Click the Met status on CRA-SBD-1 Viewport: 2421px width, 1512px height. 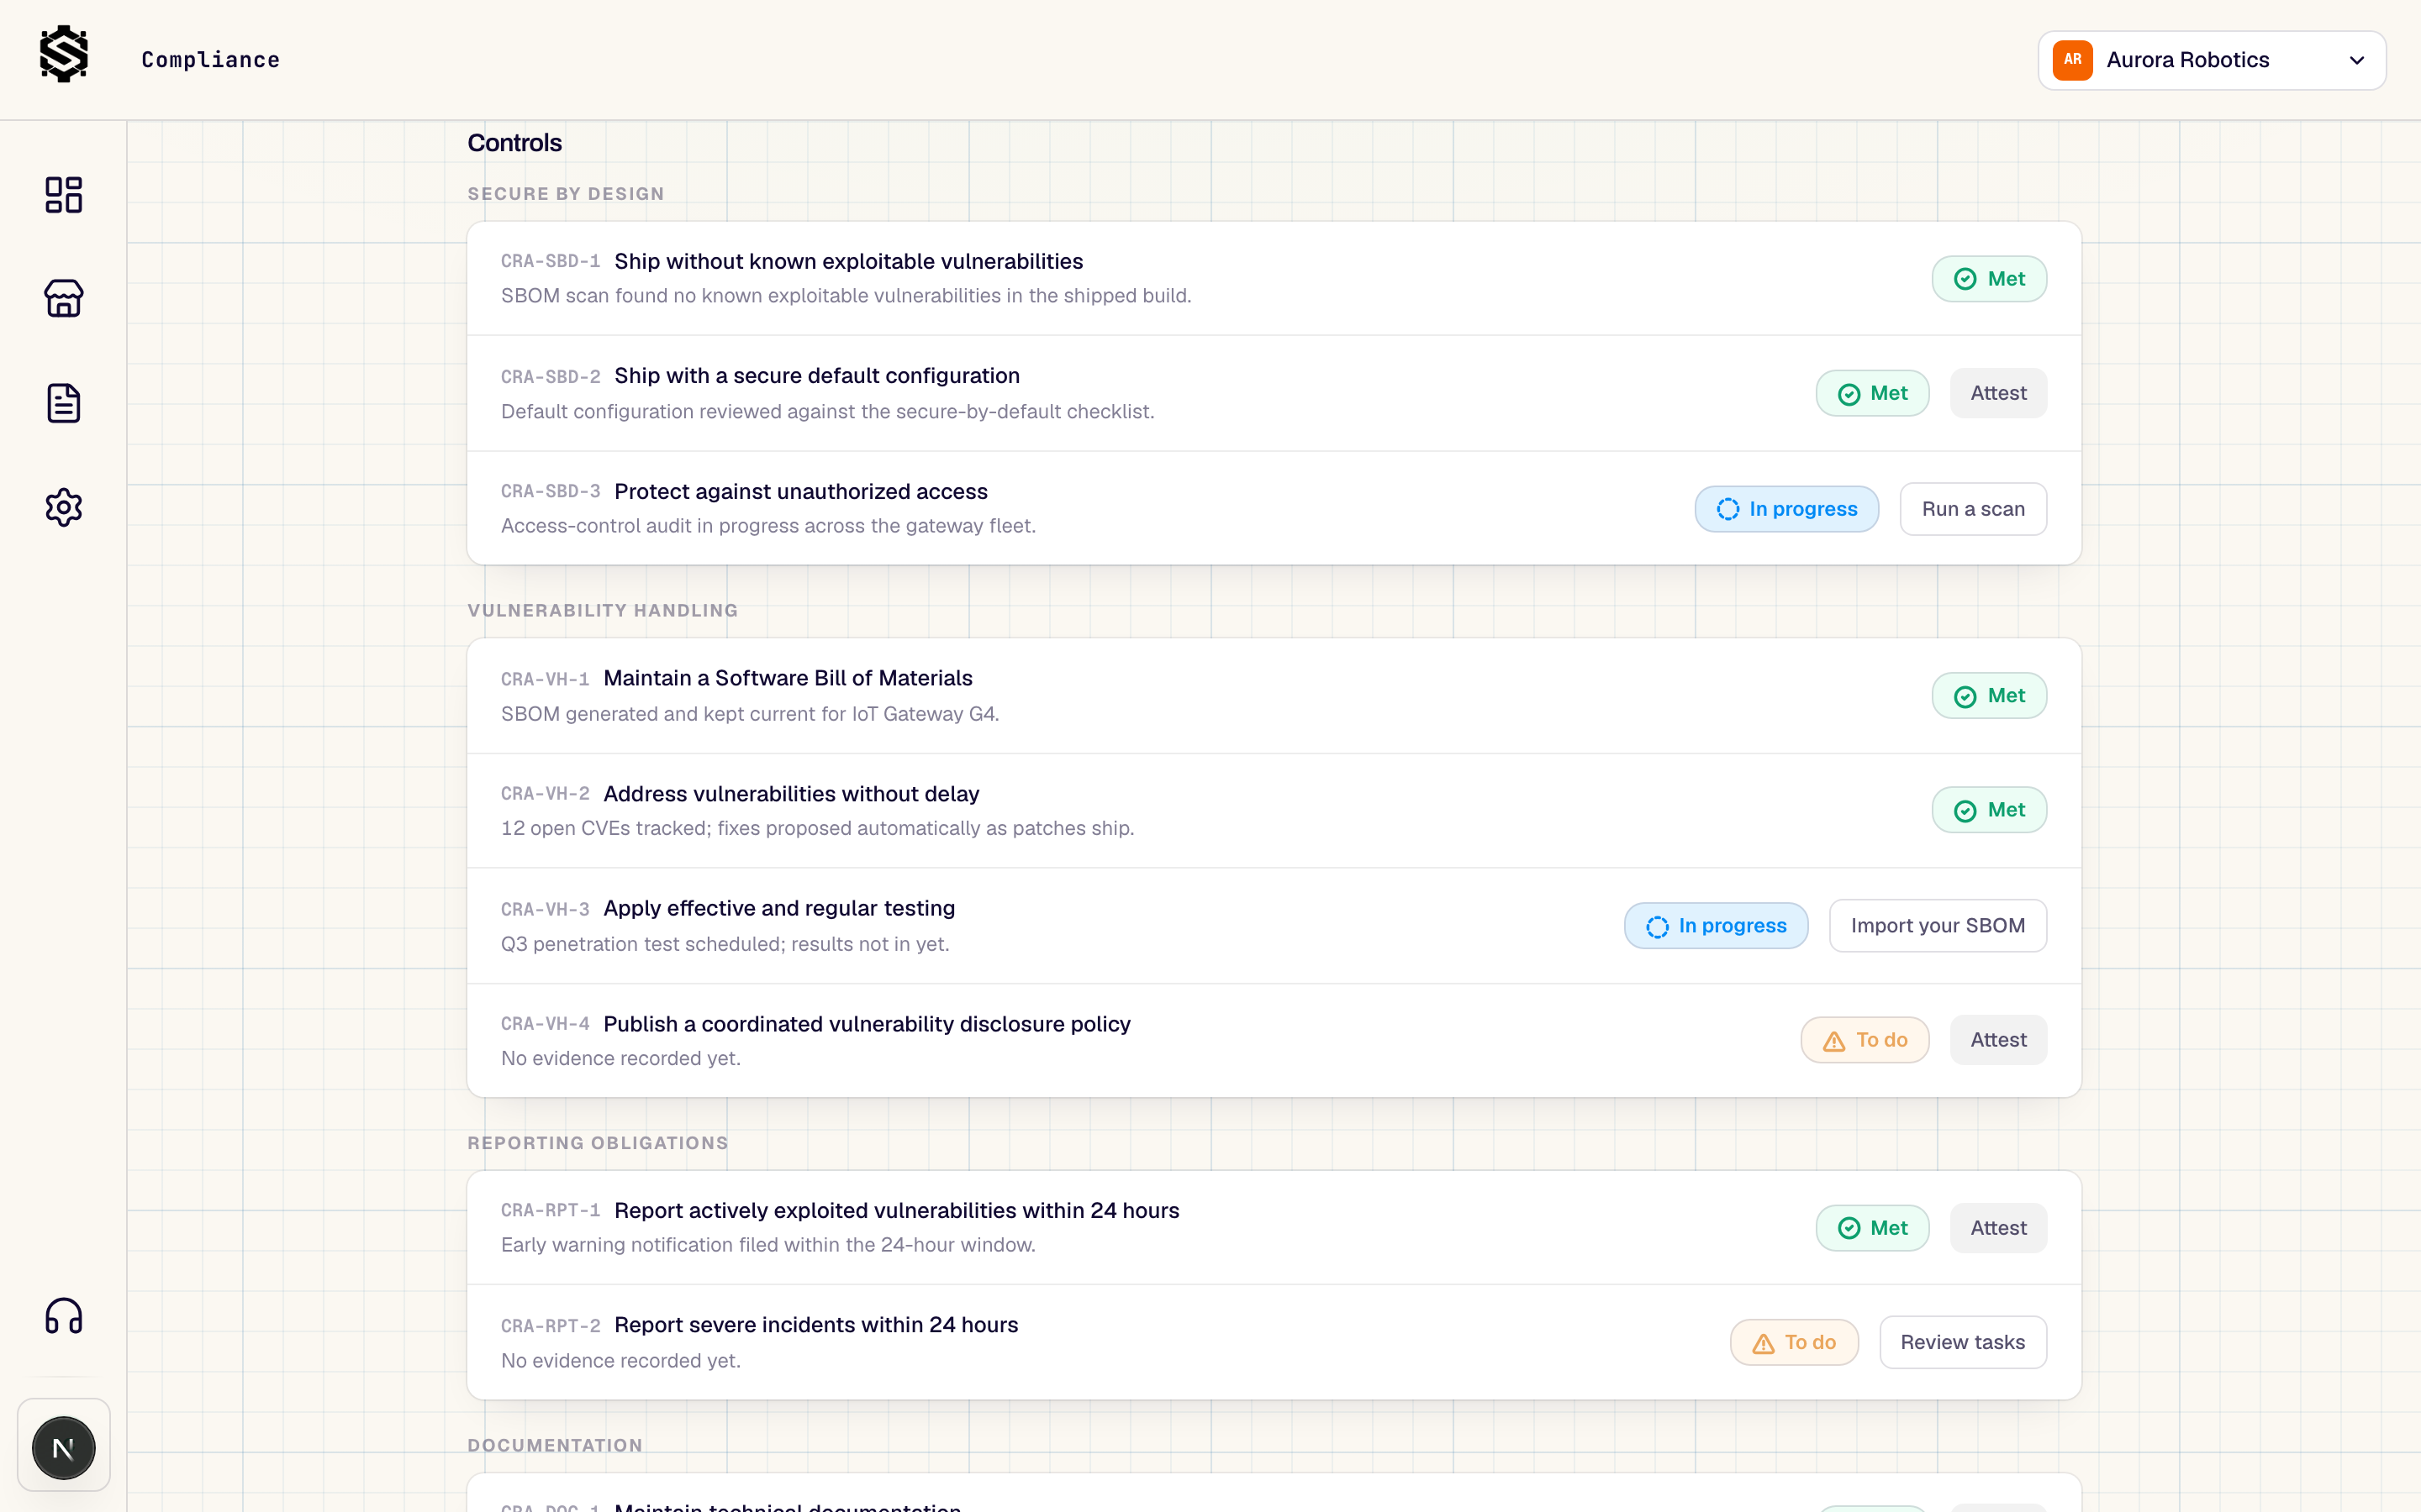[1989, 279]
